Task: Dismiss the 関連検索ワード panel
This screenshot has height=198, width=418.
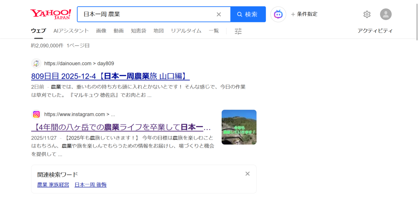Action: (247, 173)
